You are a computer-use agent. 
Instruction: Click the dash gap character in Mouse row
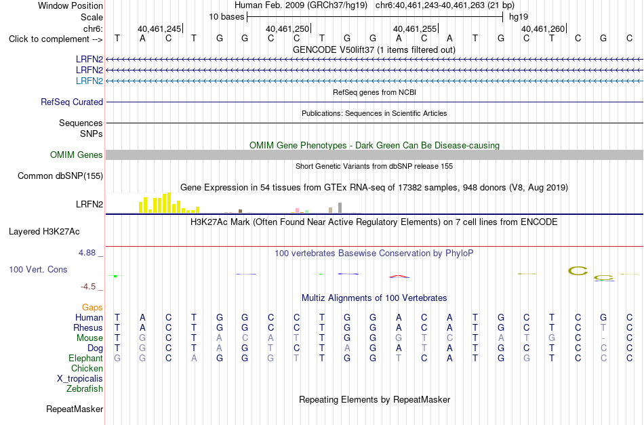coord(603,338)
